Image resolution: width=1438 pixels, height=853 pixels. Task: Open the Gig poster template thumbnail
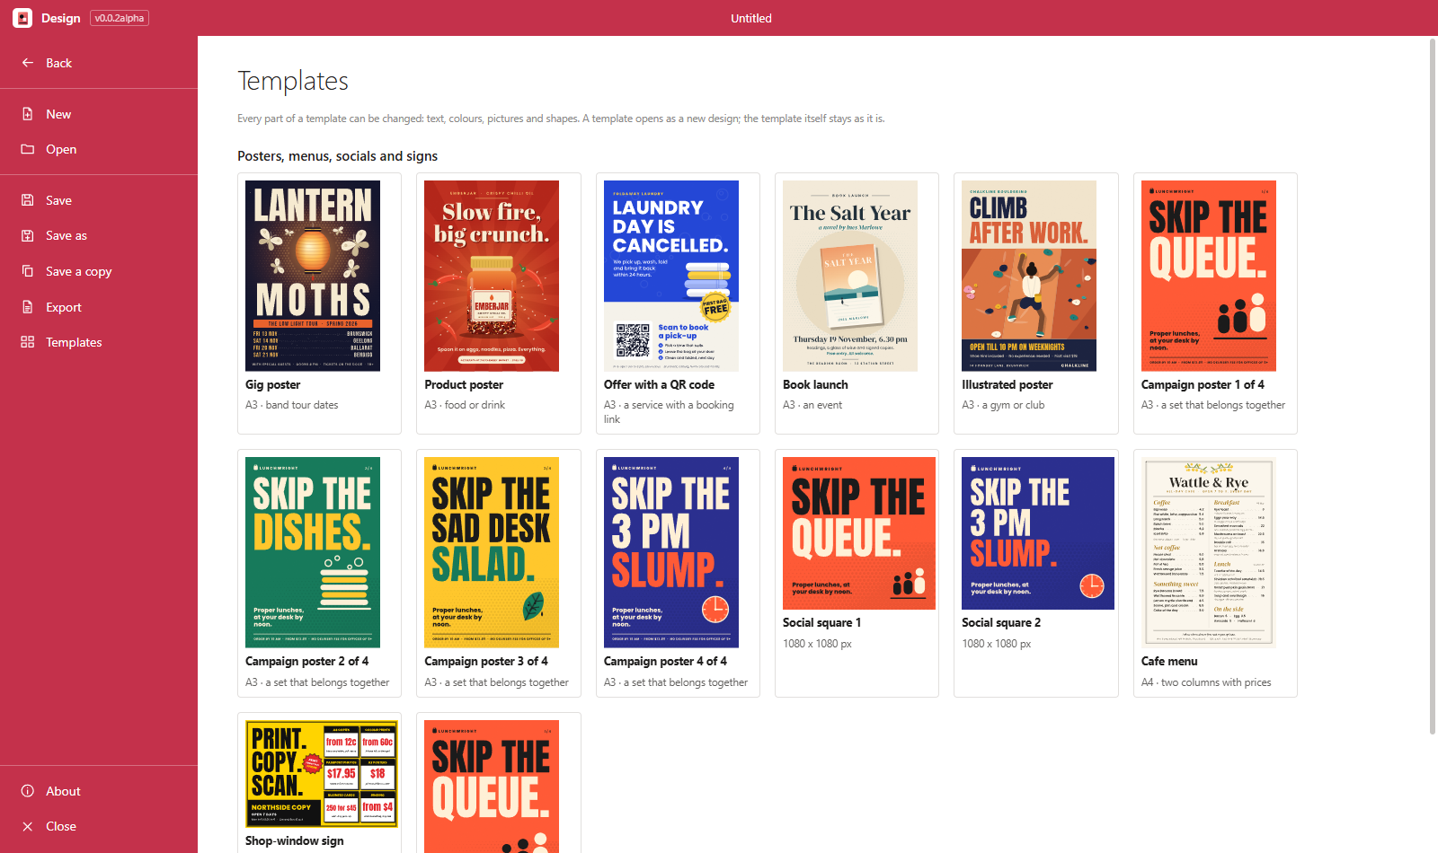(313, 276)
